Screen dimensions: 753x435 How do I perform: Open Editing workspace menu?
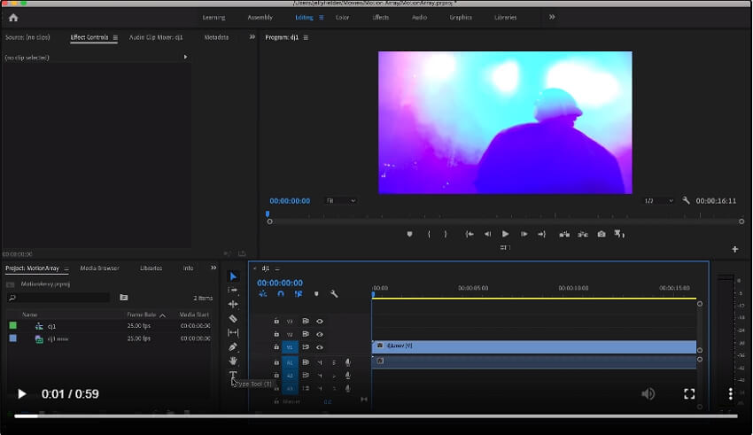[322, 18]
